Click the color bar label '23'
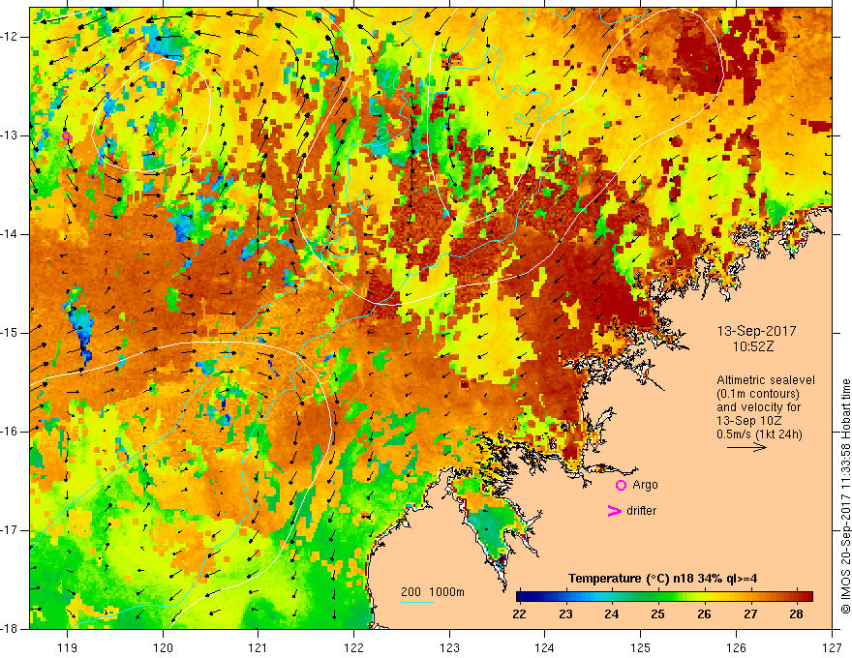This screenshot has height=658, width=852. (x=565, y=614)
